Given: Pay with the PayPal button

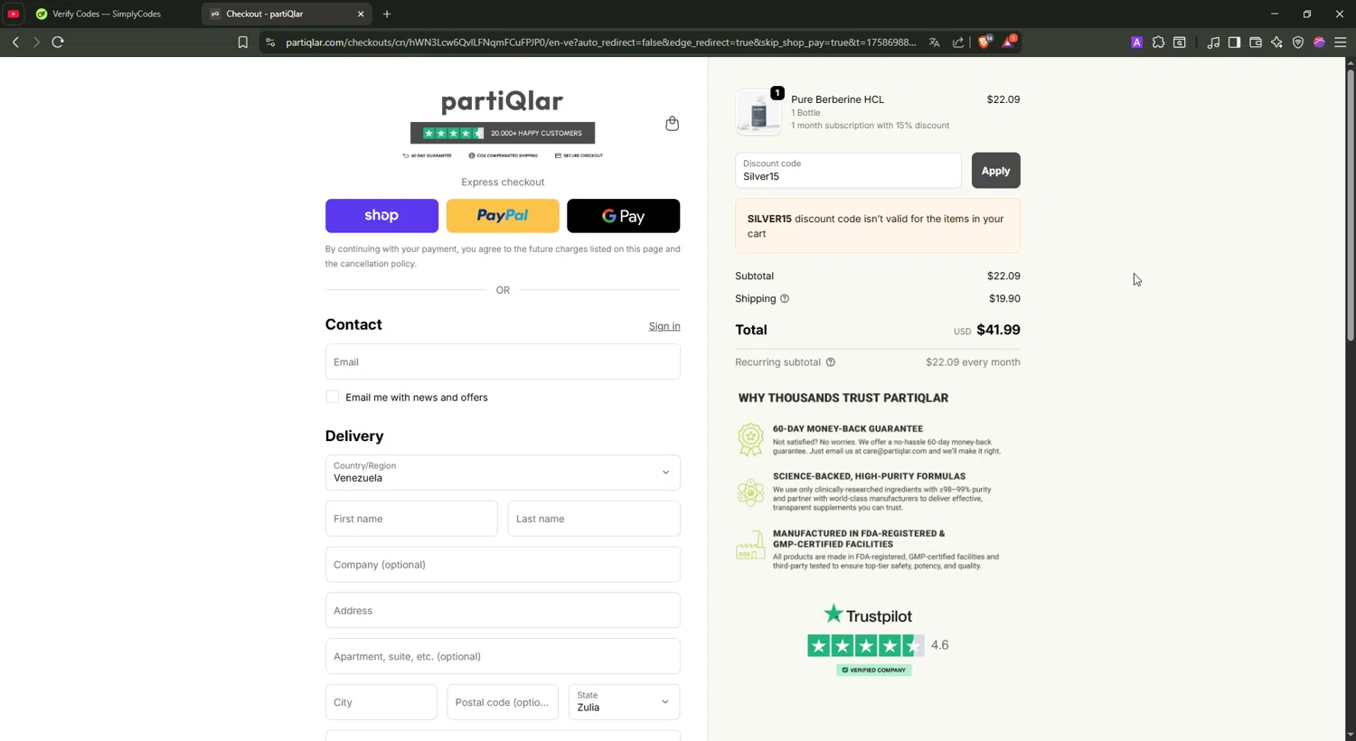Looking at the screenshot, I should pos(503,216).
